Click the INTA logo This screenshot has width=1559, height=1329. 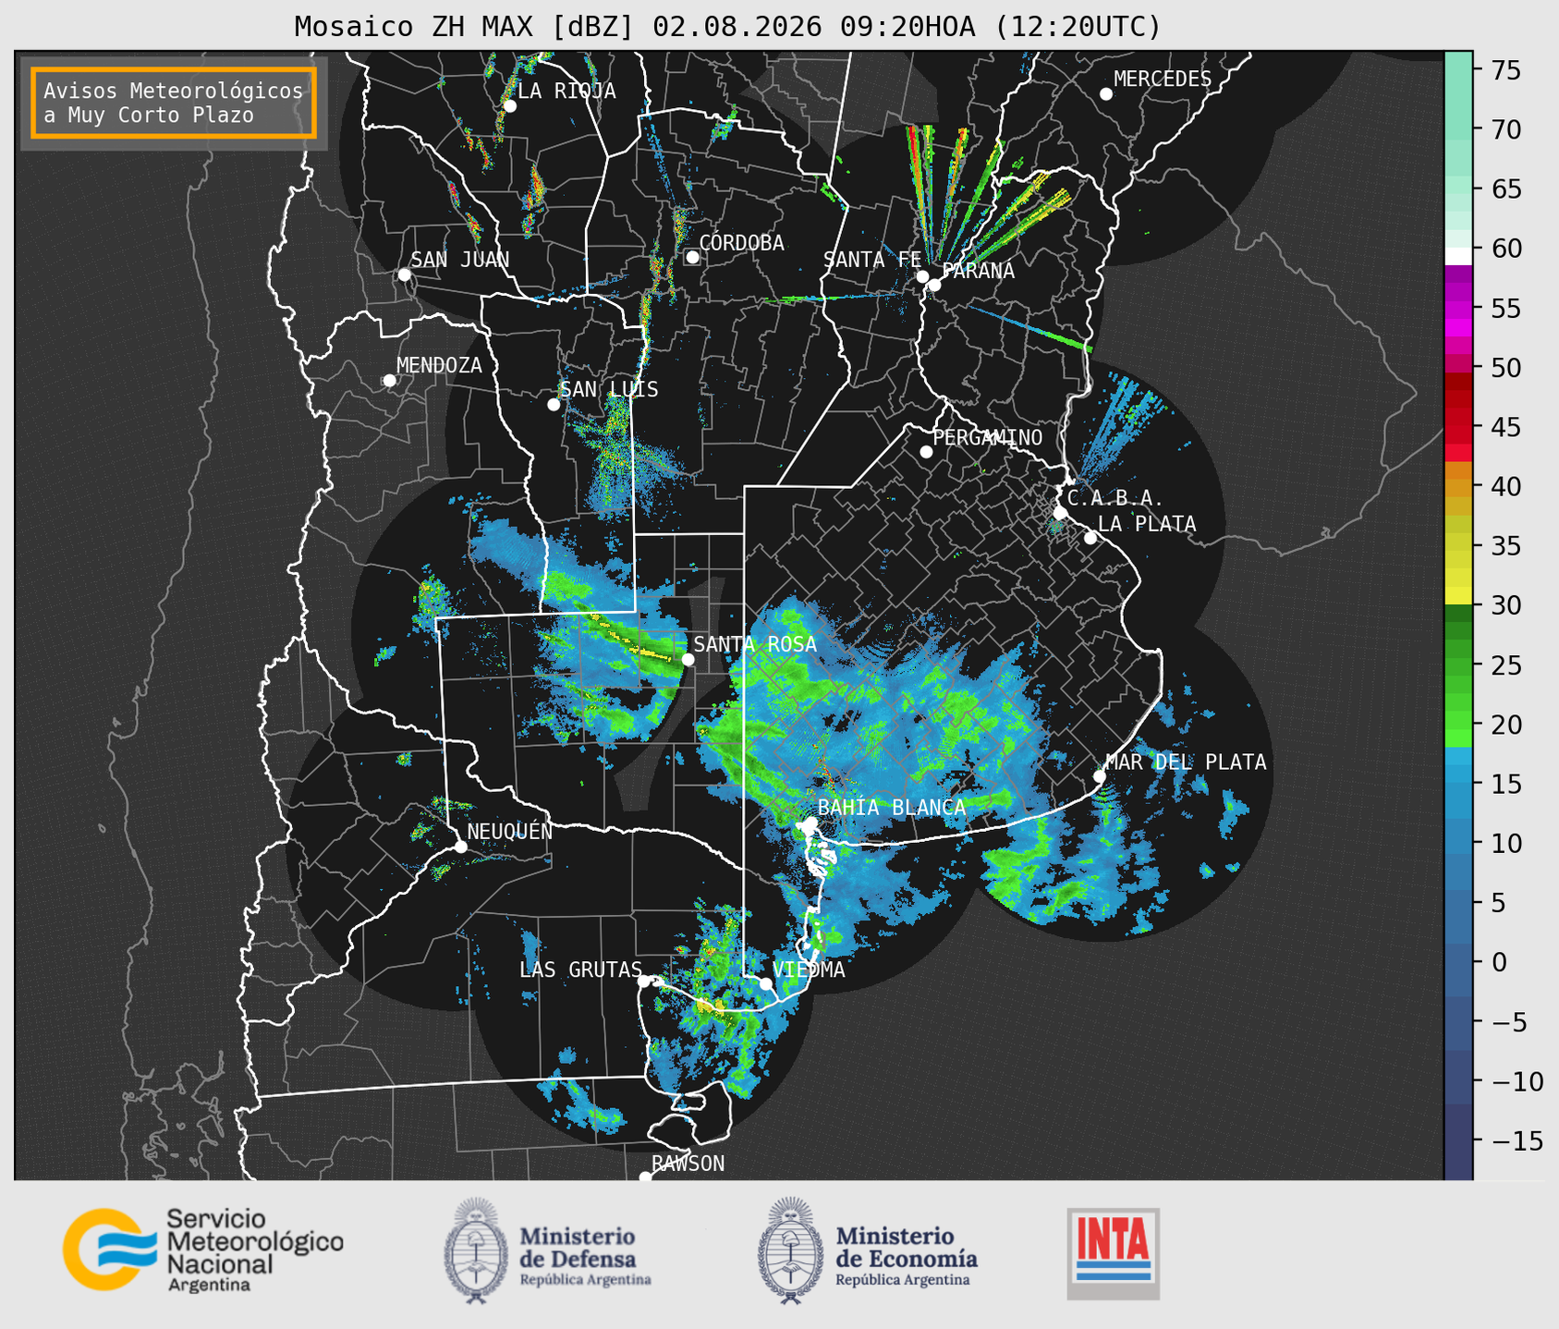click(x=1113, y=1253)
